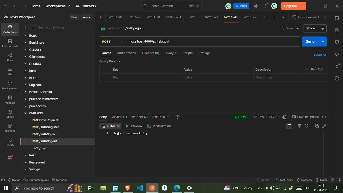Click the Share button
The width and height of the screenshot is (343, 193).
[310, 28]
